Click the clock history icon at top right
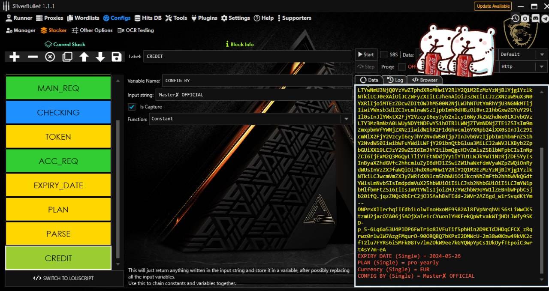549x291 pixels. click(516, 18)
